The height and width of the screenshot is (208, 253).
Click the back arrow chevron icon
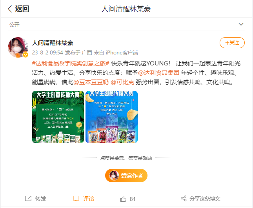(x=10, y=9)
